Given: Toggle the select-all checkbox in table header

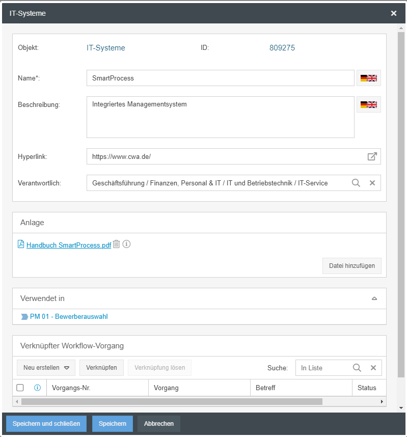Looking at the screenshot, I should point(20,388).
